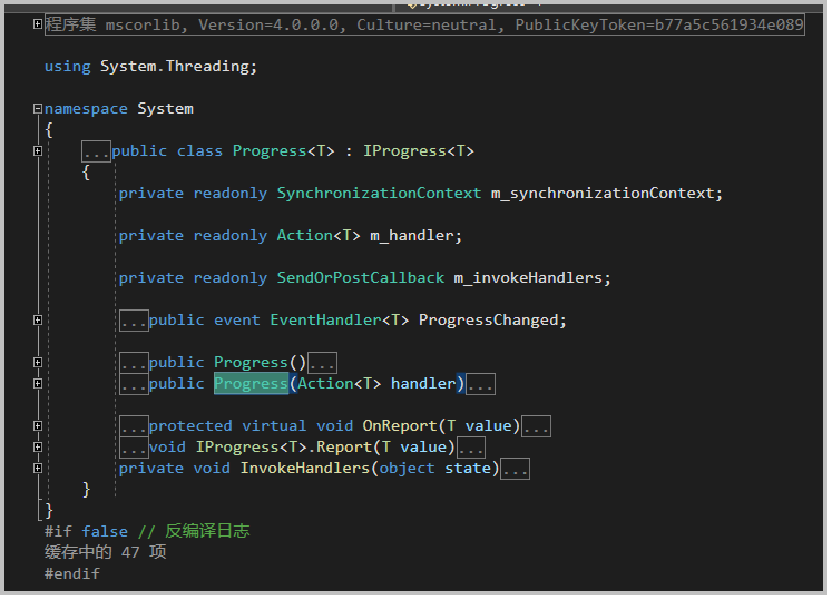Click the ellipsis box after InvokeHandlers(object state)
Screen dimensions: 827x595
click(515, 469)
